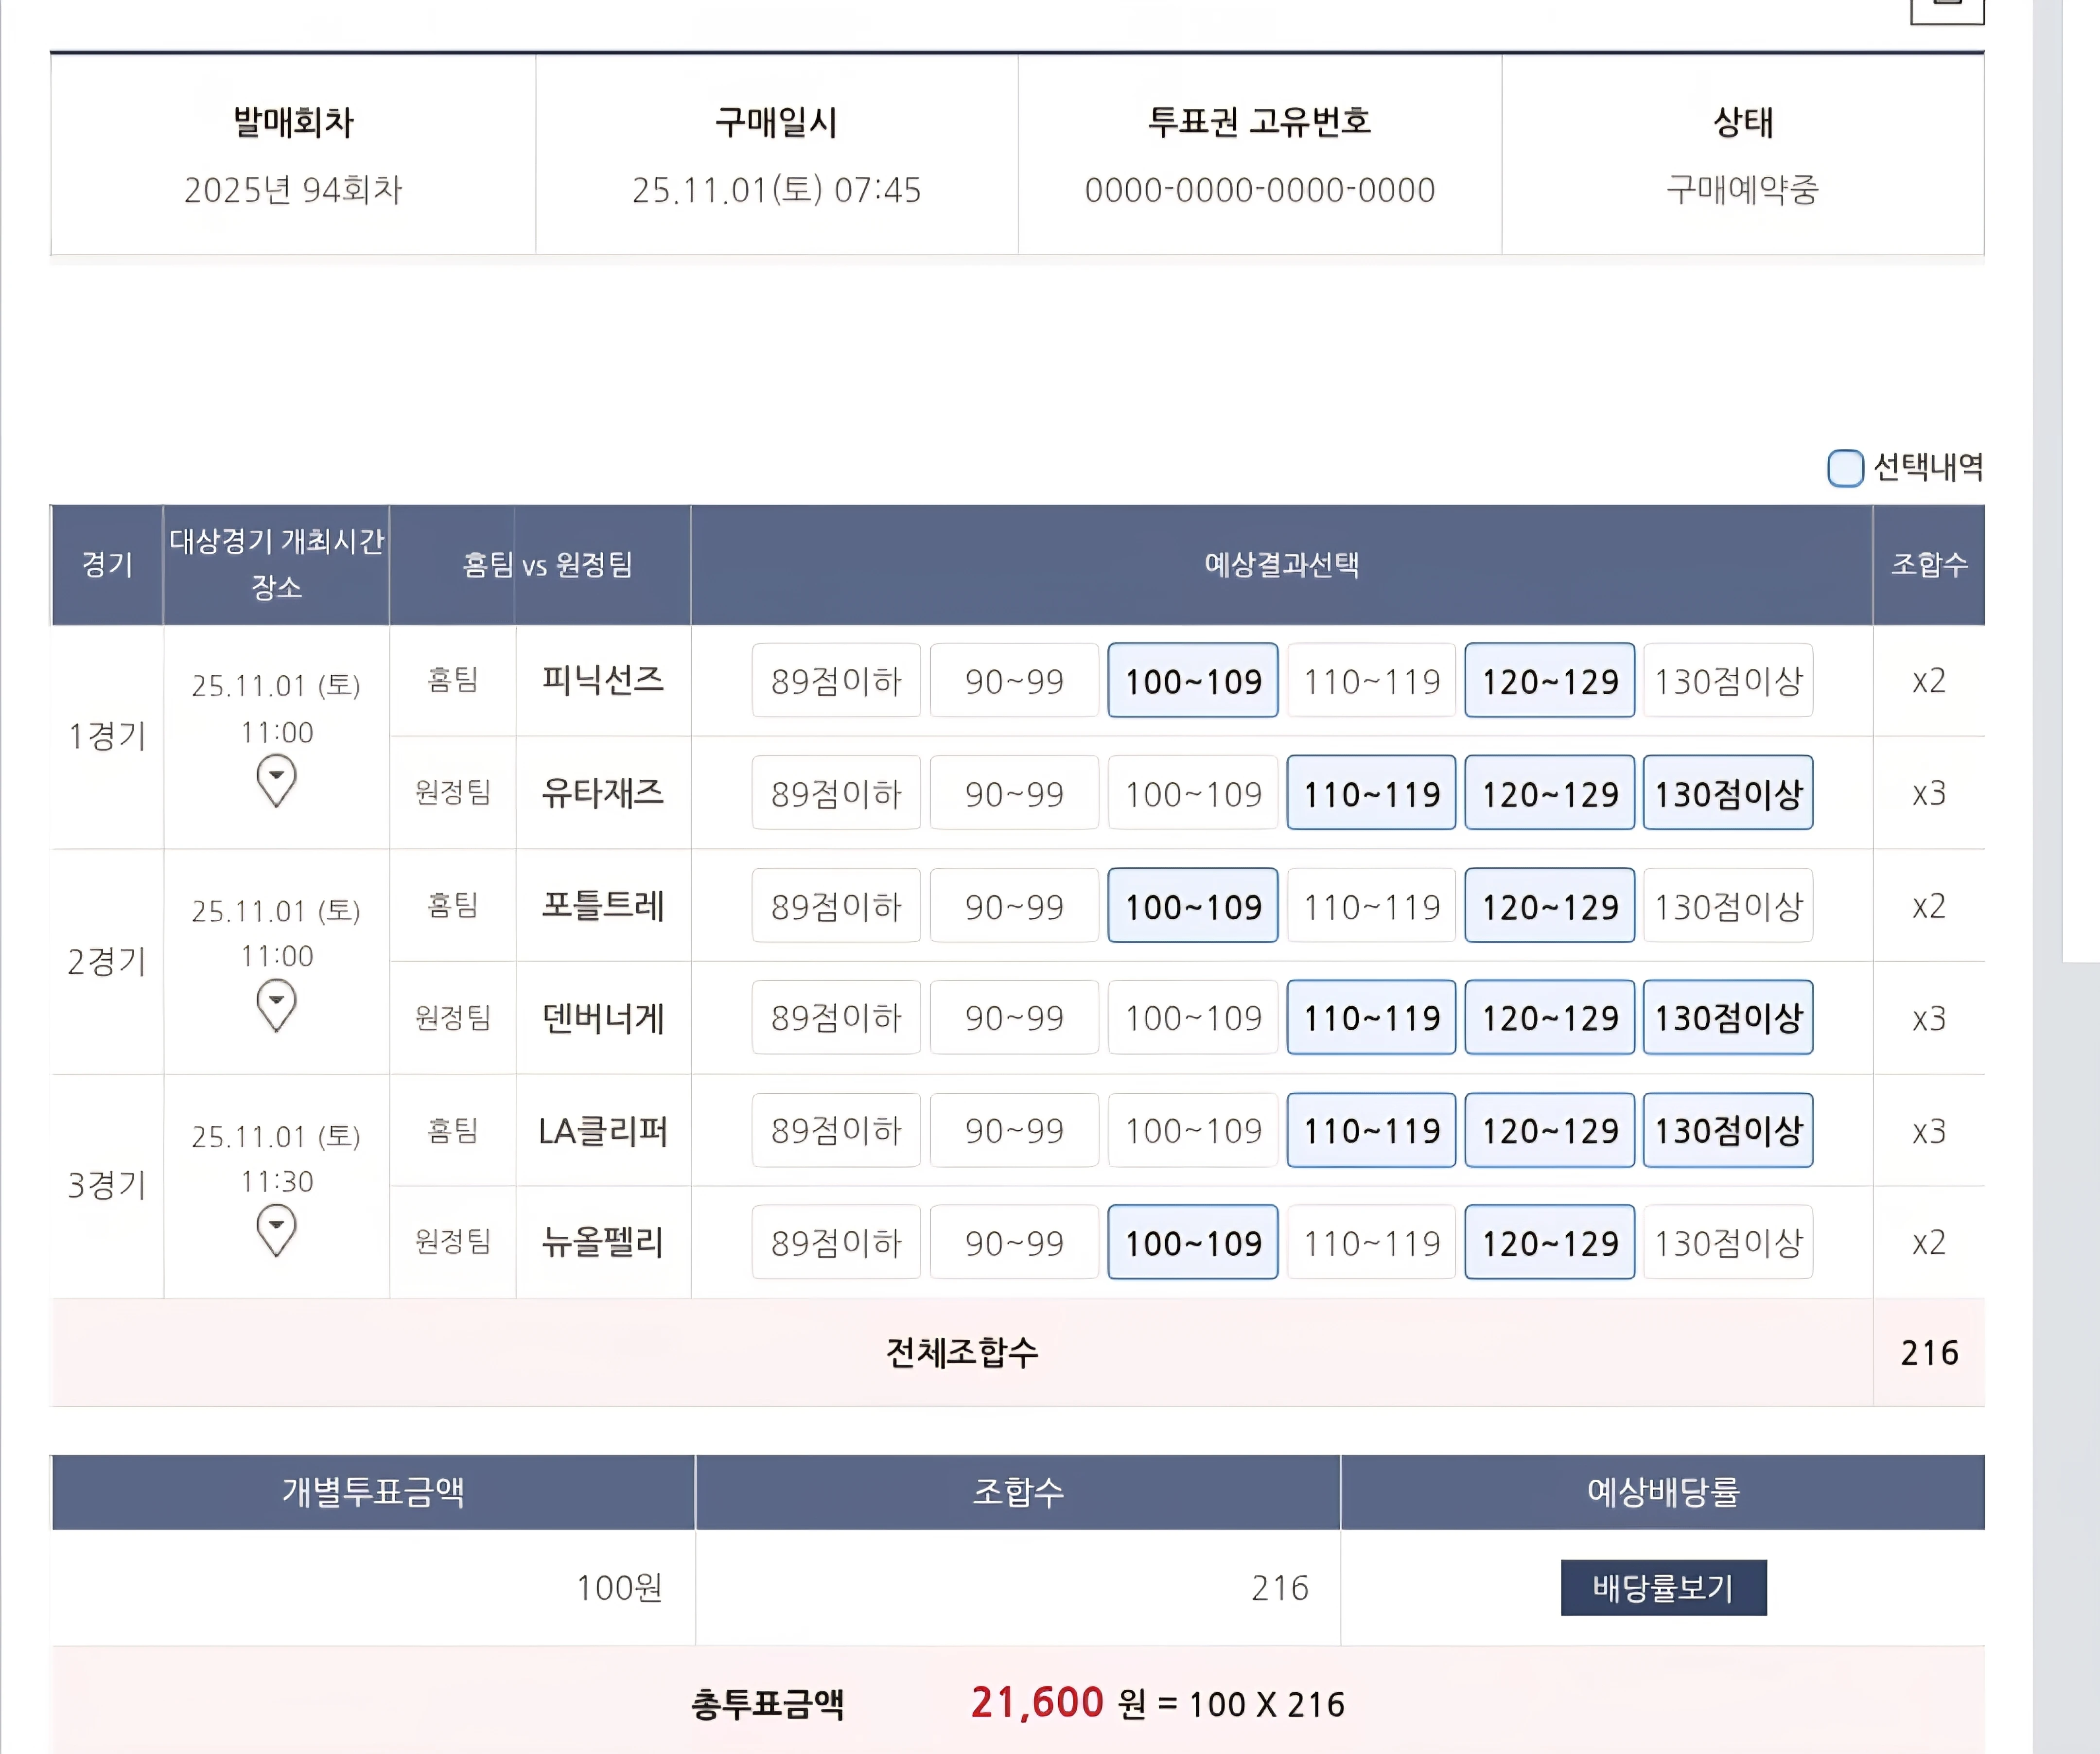Toggle 120~129 for 덴버너게 away team
The height and width of the screenshot is (1754, 2100).
(1549, 1018)
